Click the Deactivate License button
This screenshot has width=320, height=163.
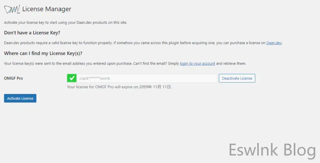(237, 78)
